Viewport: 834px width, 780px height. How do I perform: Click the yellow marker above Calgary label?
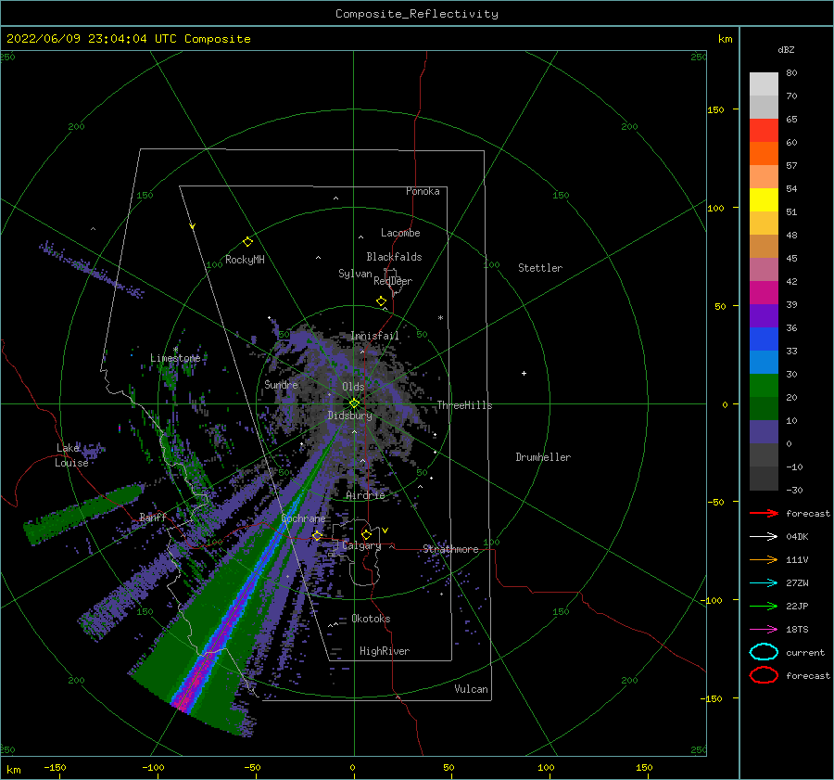366,534
